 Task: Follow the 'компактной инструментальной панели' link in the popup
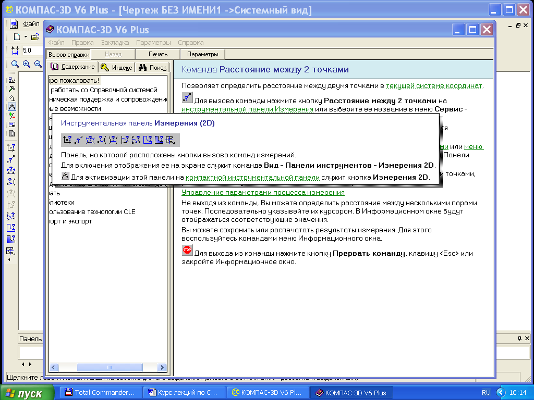pos(252,178)
